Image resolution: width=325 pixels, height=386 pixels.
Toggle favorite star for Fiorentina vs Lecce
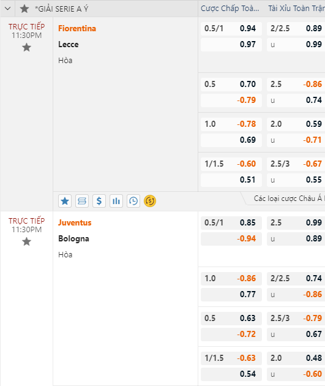click(x=26, y=47)
